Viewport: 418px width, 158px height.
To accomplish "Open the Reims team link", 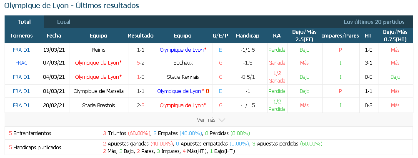I will [x=99, y=50].
